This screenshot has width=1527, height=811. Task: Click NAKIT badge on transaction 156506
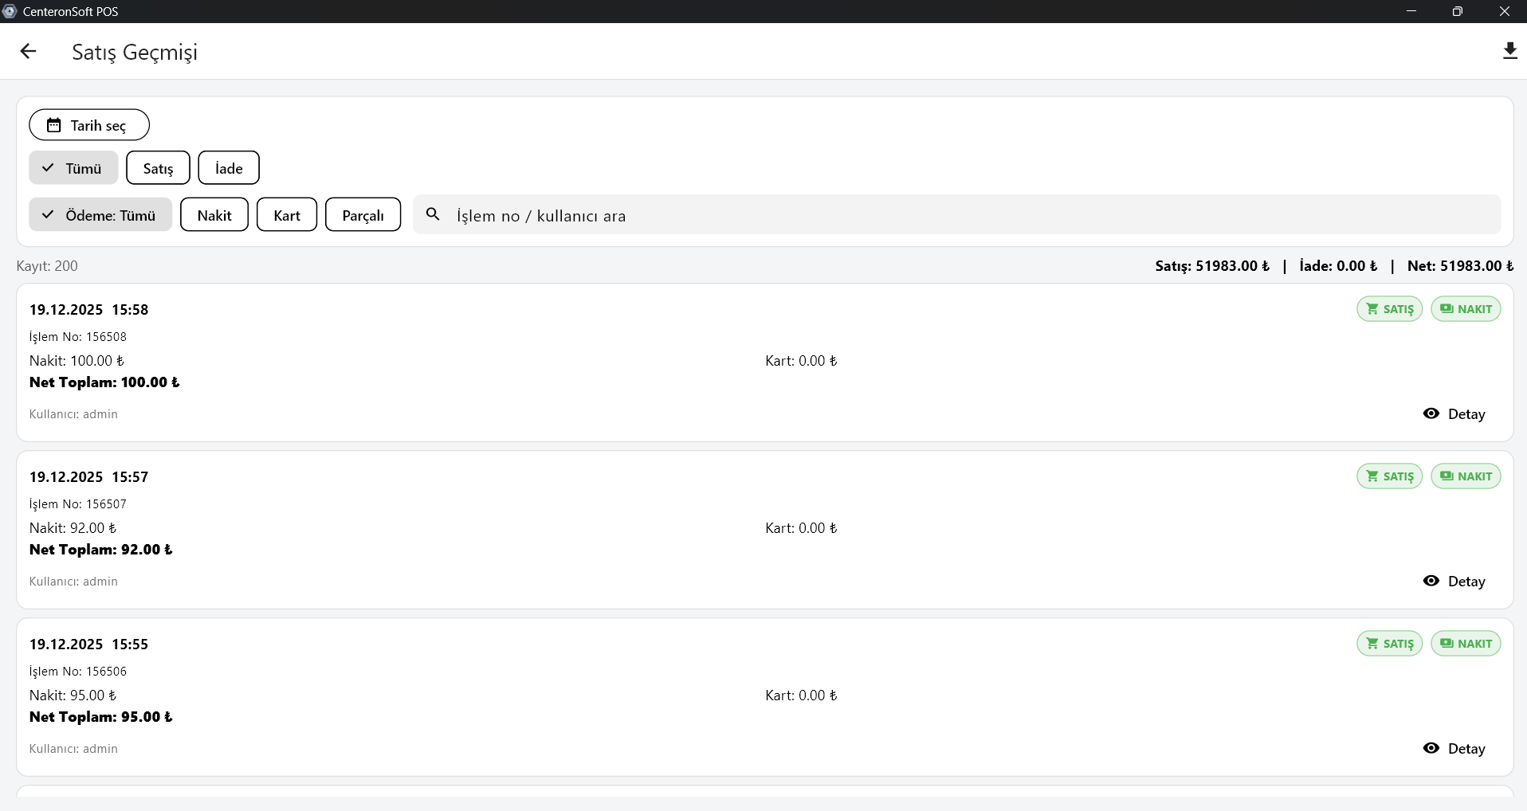tap(1466, 644)
